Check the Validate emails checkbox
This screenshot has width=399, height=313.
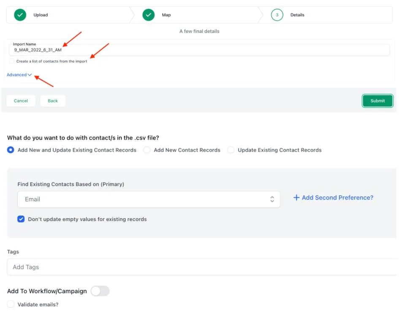[11, 304]
